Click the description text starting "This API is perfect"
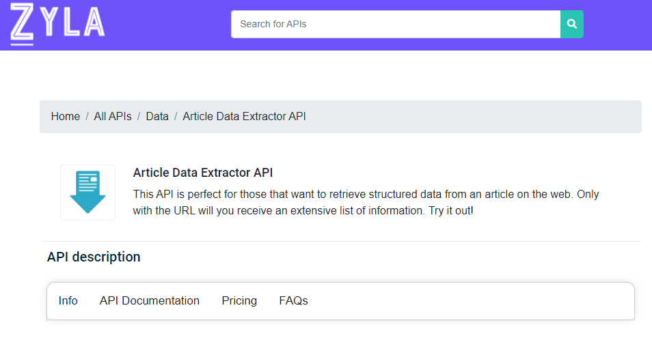The image size is (652, 340). coord(366,203)
